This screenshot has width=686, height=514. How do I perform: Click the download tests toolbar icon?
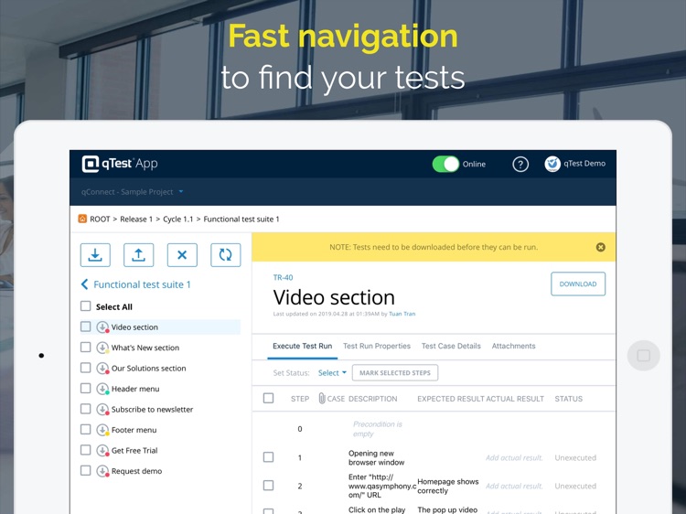click(95, 254)
